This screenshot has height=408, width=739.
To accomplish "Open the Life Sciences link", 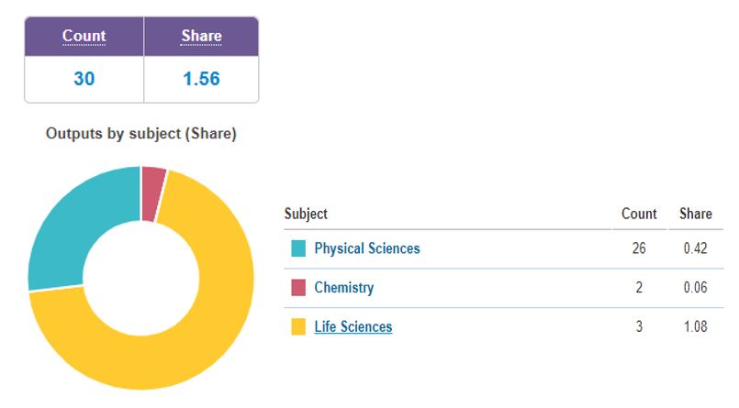I will pyautogui.click(x=353, y=326).
